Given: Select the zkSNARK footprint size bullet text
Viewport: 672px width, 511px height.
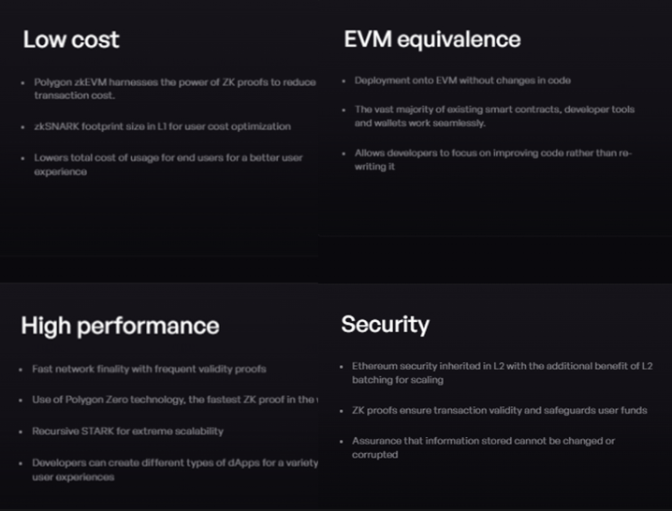Looking at the screenshot, I should point(163,126).
